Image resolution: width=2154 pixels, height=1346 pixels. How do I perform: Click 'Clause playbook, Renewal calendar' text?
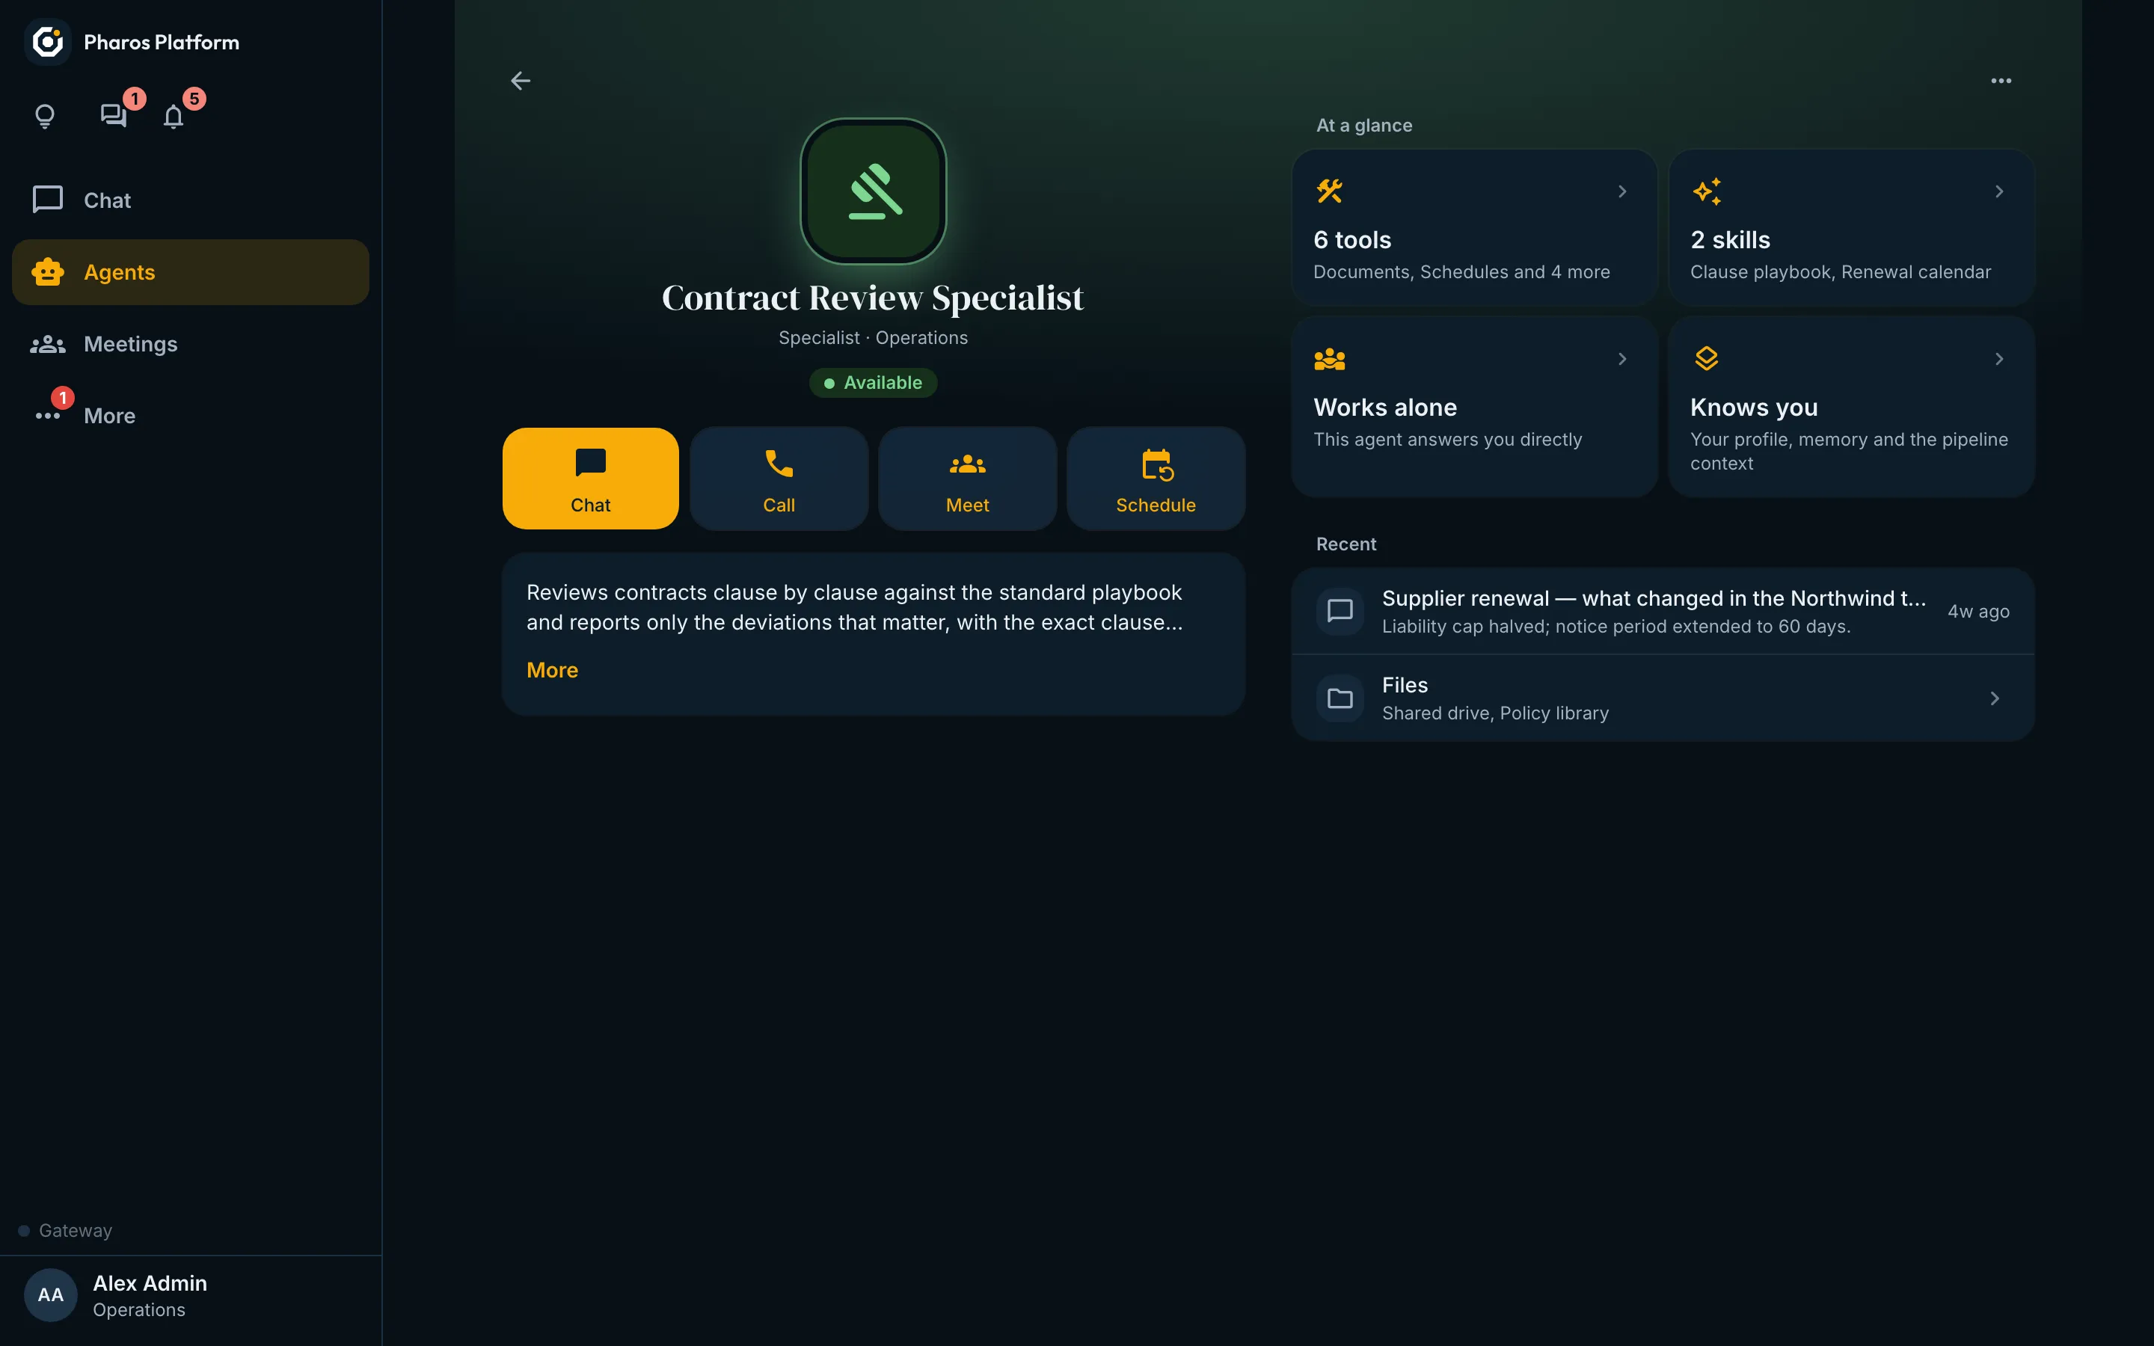coord(1841,272)
